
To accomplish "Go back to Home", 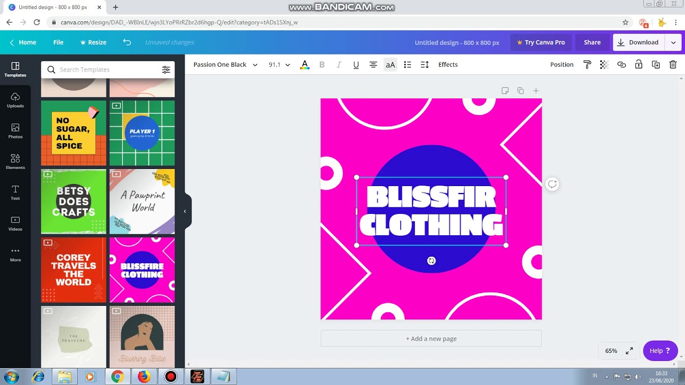I will [x=23, y=42].
